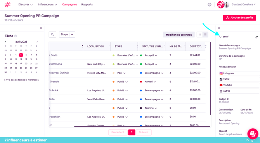Change Accepté status in Jović row
The height and width of the screenshot is (143, 260).
(x=151, y=56)
